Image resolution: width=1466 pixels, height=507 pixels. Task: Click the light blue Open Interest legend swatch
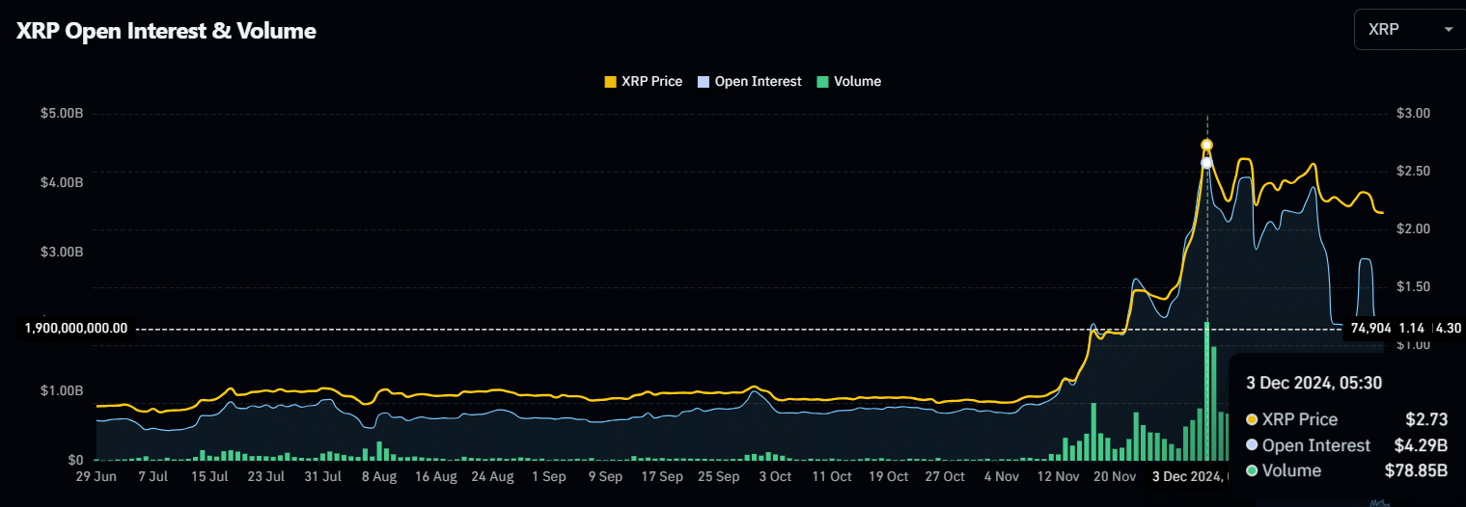[705, 82]
